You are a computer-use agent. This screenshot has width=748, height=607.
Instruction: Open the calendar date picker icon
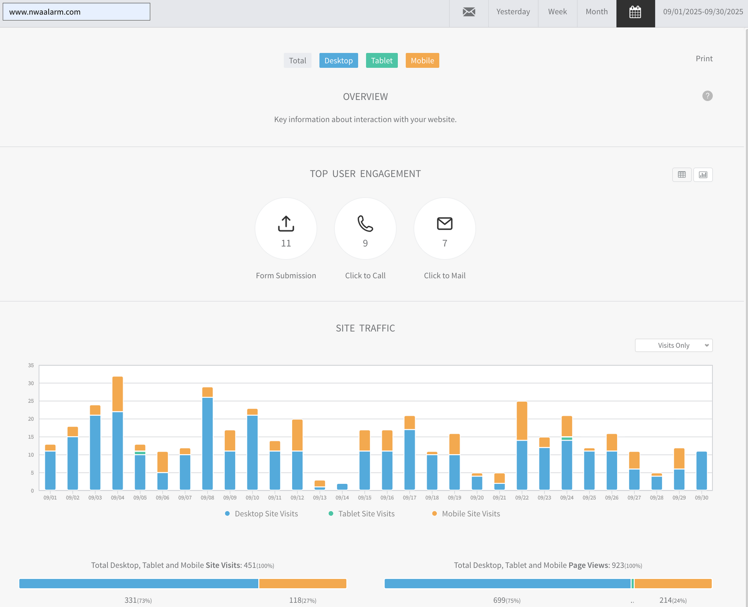[x=635, y=12]
